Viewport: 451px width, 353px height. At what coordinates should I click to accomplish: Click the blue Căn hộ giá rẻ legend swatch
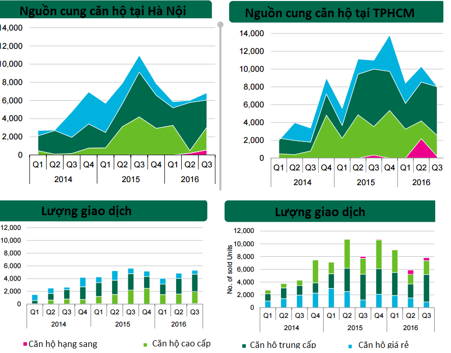pos(351,346)
